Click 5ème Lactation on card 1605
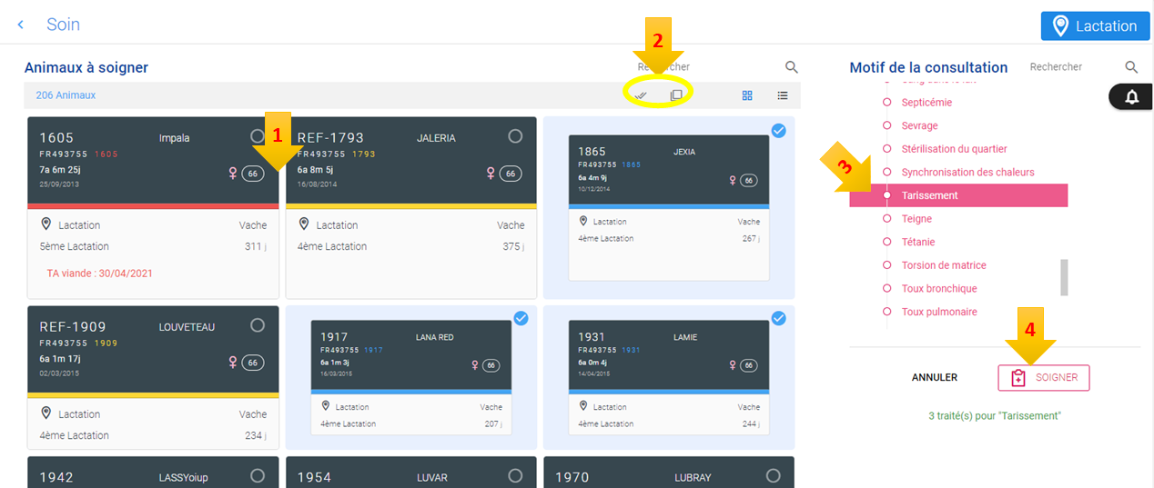 [x=75, y=246]
